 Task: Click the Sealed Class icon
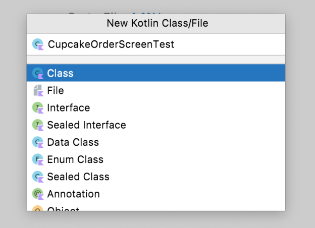click(38, 177)
